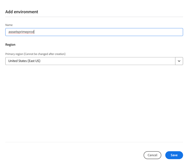
Task: Click the Region section heading
Action: [x=10, y=44]
